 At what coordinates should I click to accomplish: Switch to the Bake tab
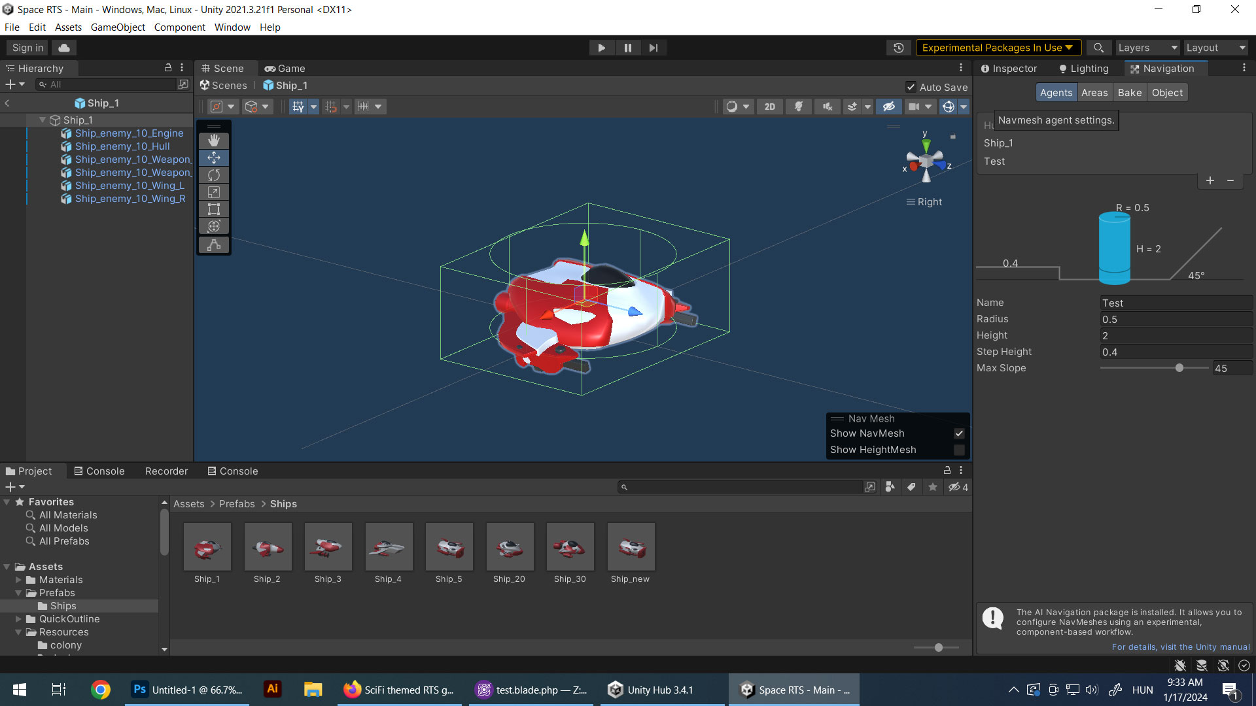[1129, 93]
